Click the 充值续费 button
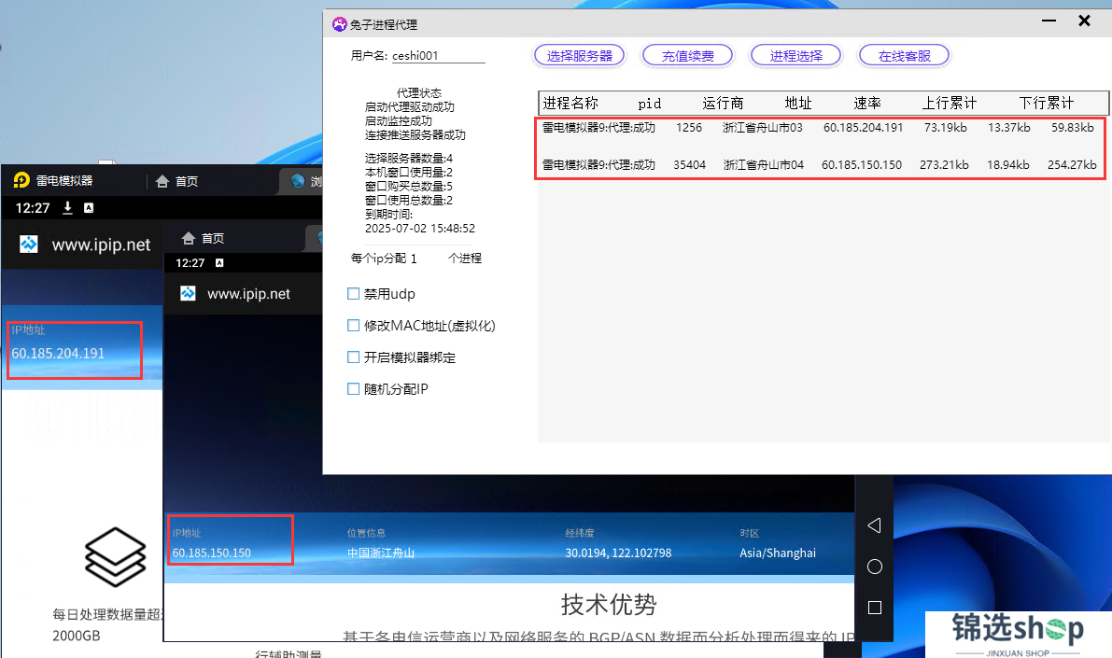Viewport: 1112px width, 658px height. [x=687, y=55]
